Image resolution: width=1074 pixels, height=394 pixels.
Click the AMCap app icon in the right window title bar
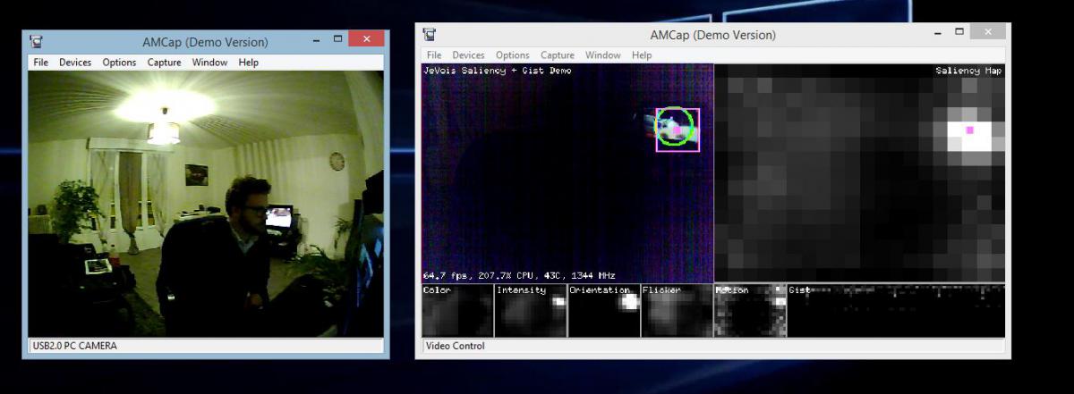pyautogui.click(x=430, y=34)
